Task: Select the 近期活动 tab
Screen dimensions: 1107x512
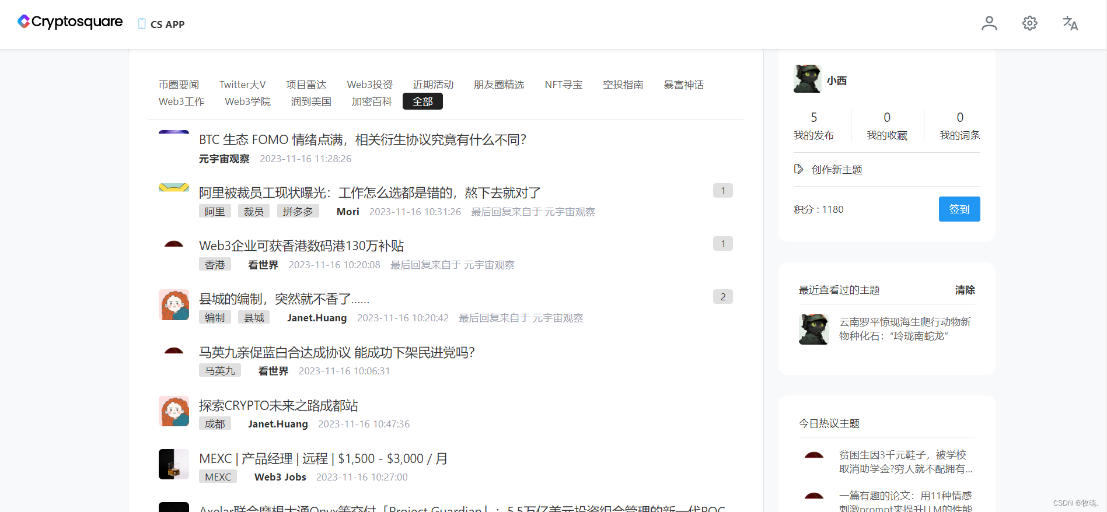Action: point(433,85)
